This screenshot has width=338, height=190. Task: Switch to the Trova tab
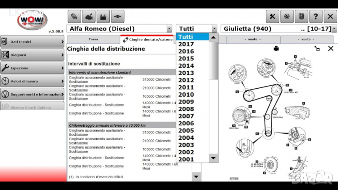(93, 39)
